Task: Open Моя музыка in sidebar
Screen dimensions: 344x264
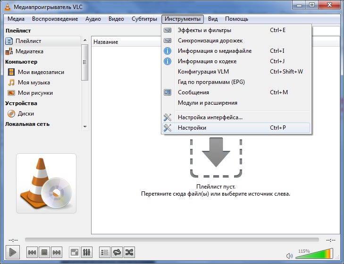Action: point(42,82)
